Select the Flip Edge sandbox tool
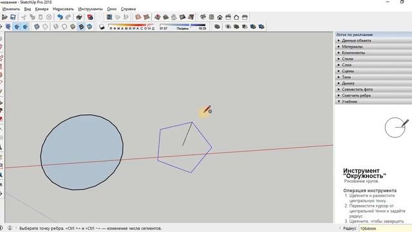412x232 pixels. [x=191, y=17]
